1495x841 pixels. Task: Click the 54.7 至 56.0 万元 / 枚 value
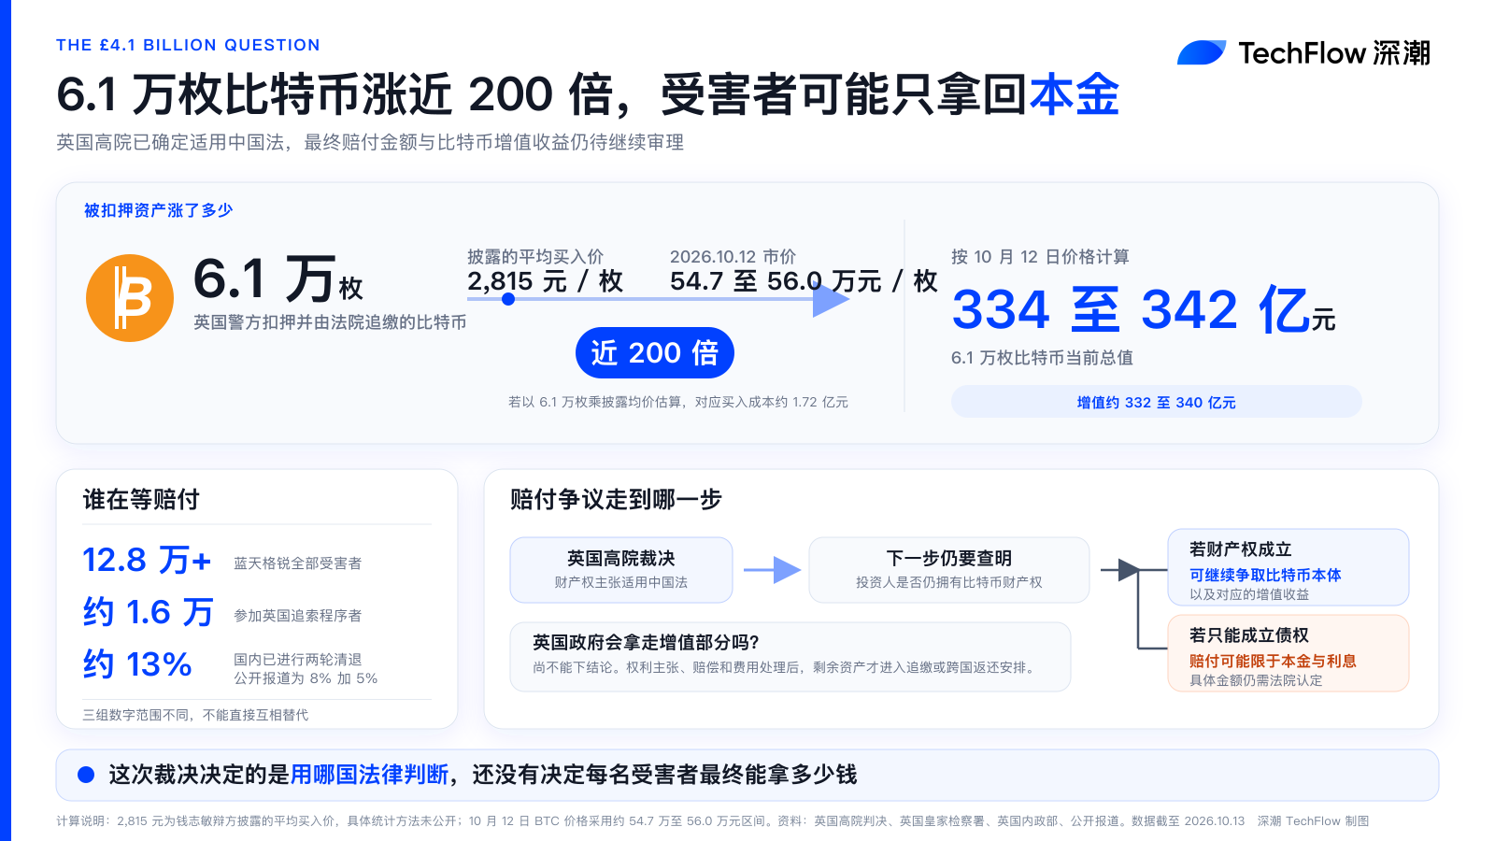coord(804,281)
